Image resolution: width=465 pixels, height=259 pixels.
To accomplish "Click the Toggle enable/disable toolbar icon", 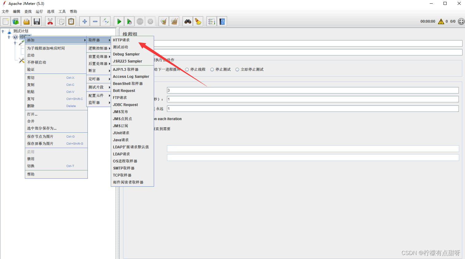I will pyautogui.click(x=106, y=21).
